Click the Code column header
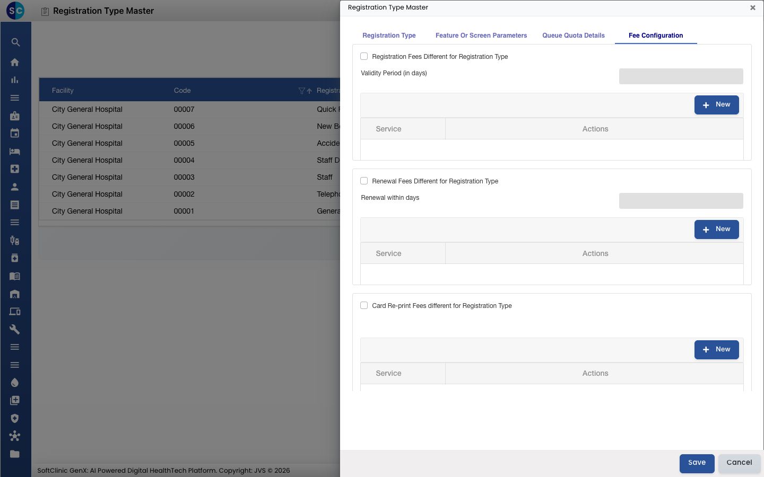The width and height of the screenshot is (764, 477). (182, 91)
